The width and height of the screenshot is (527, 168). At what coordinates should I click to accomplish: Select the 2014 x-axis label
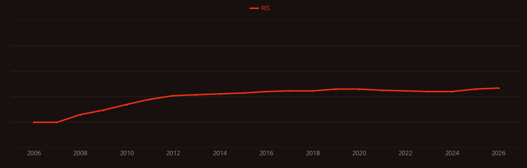pyautogui.click(x=220, y=153)
